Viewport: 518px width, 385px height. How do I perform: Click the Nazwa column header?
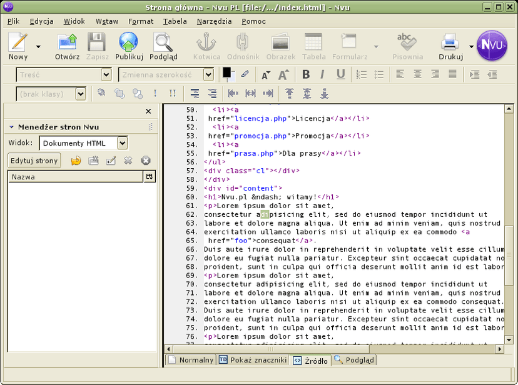[76, 176]
